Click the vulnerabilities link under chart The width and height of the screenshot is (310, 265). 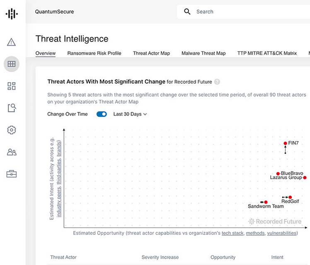click(282, 233)
